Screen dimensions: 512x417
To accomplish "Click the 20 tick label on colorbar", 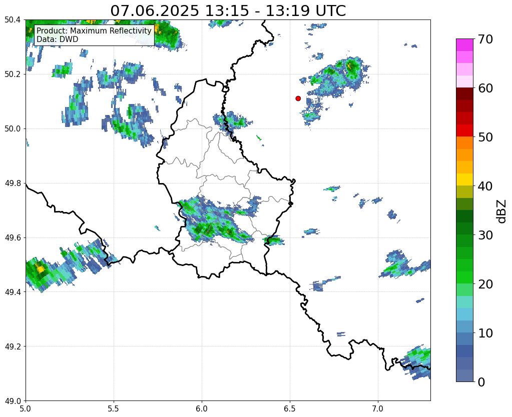I will click(485, 284).
